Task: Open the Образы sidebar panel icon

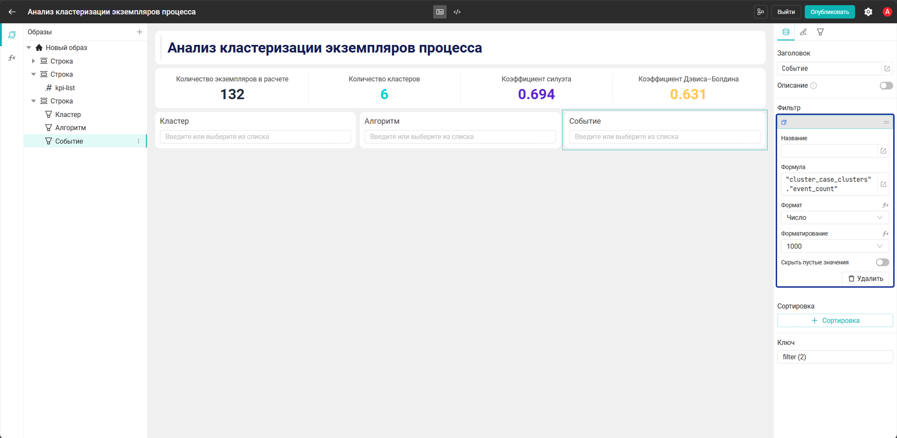Action: tap(12, 35)
